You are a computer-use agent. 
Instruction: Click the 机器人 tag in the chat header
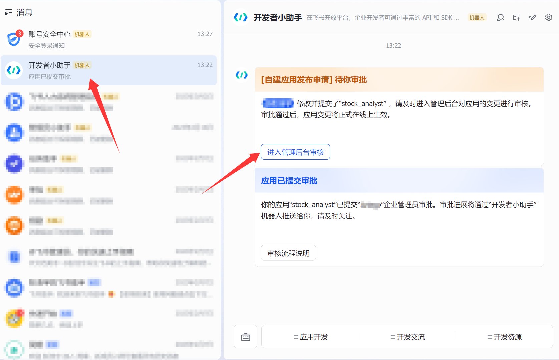pyautogui.click(x=477, y=18)
